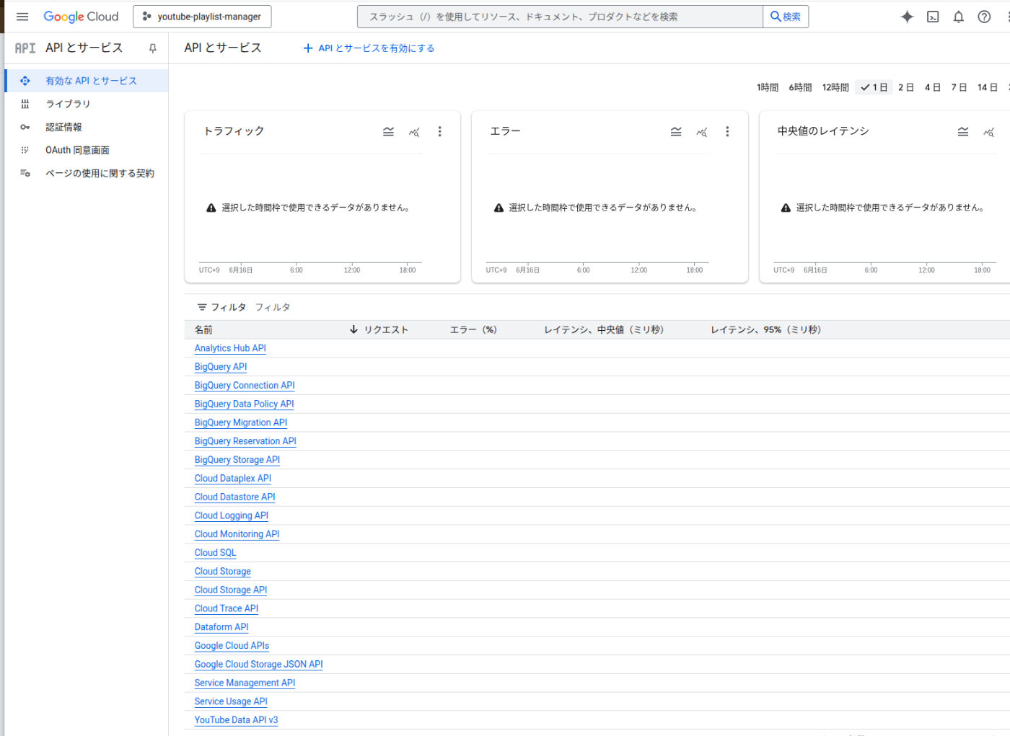Select the 6時間 time range

coord(800,87)
